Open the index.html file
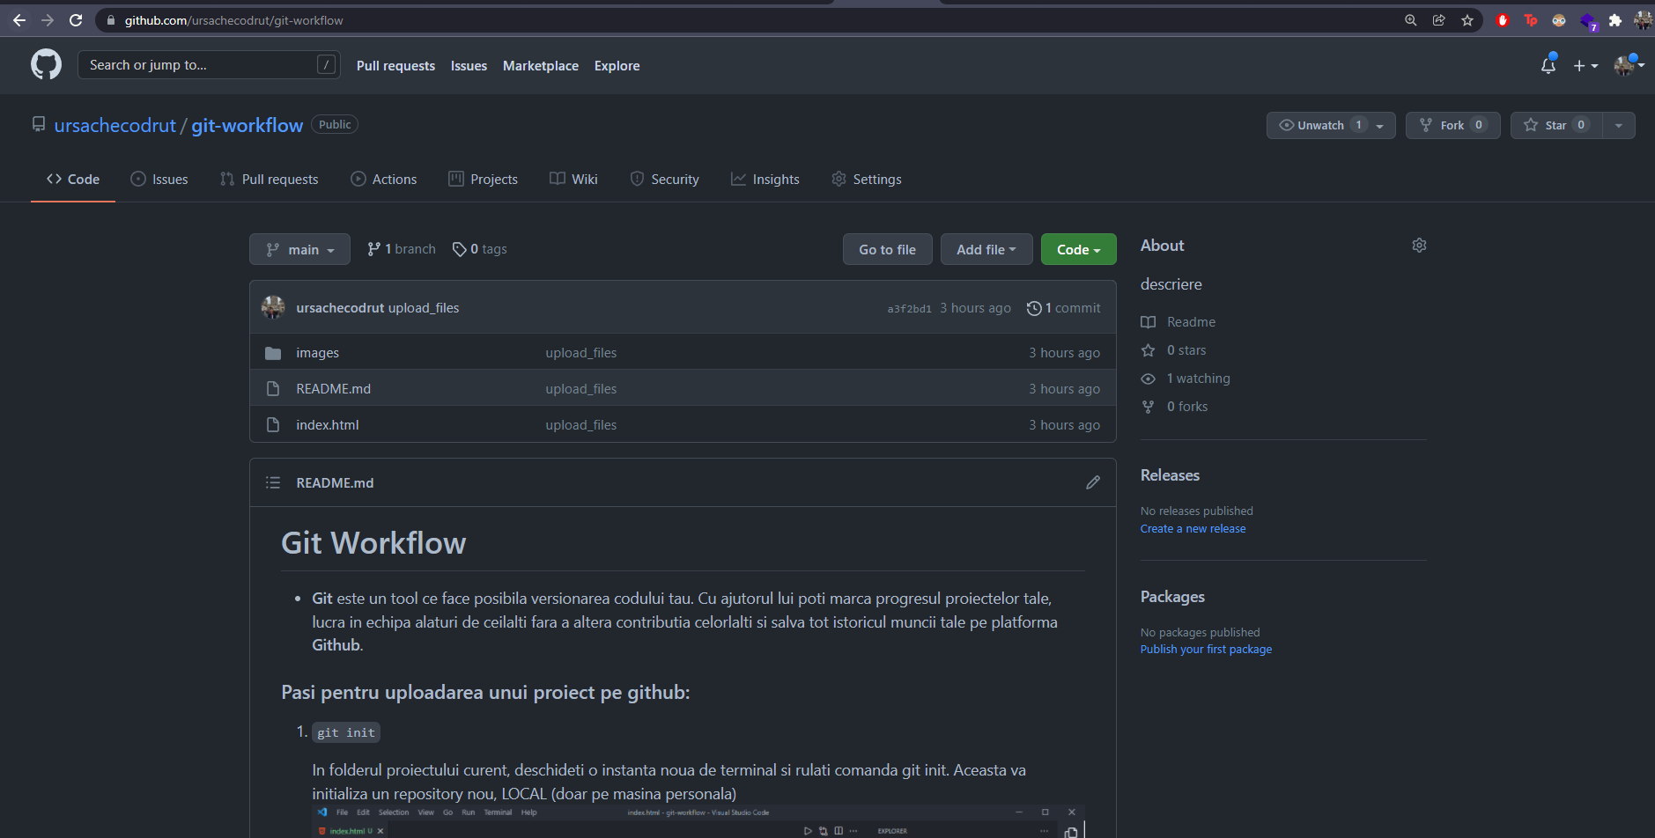The height and width of the screenshot is (838, 1655). (x=328, y=425)
